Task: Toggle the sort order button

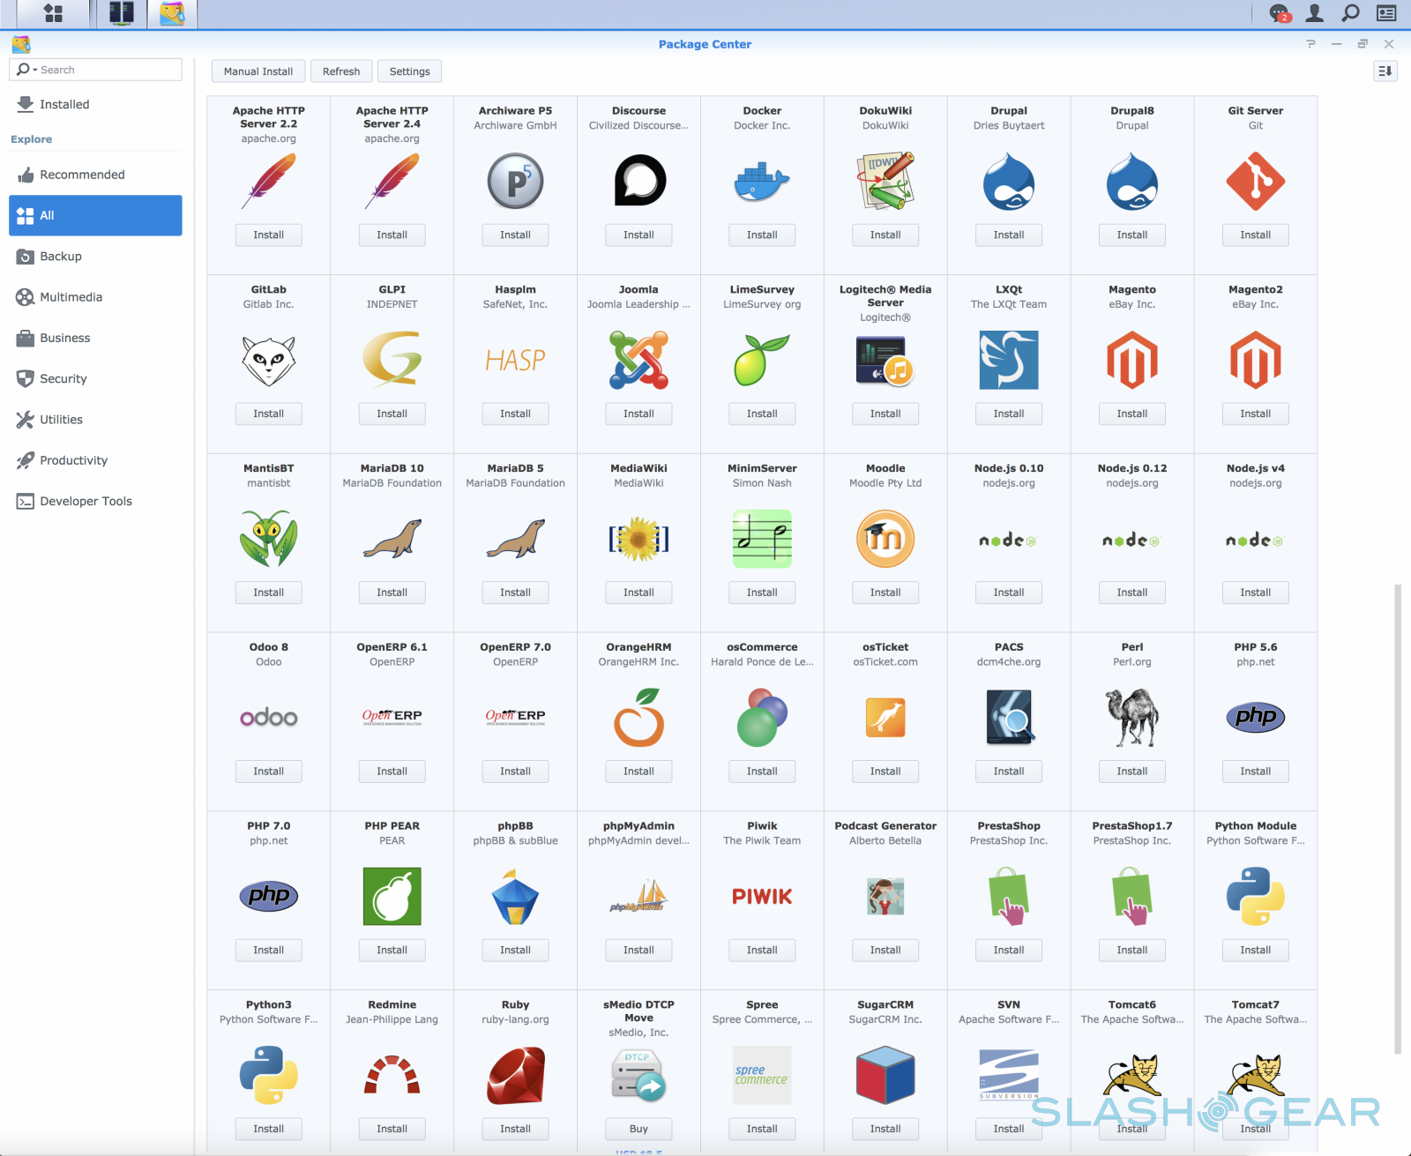Action: pyautogui.click(x=1385, y=71)
